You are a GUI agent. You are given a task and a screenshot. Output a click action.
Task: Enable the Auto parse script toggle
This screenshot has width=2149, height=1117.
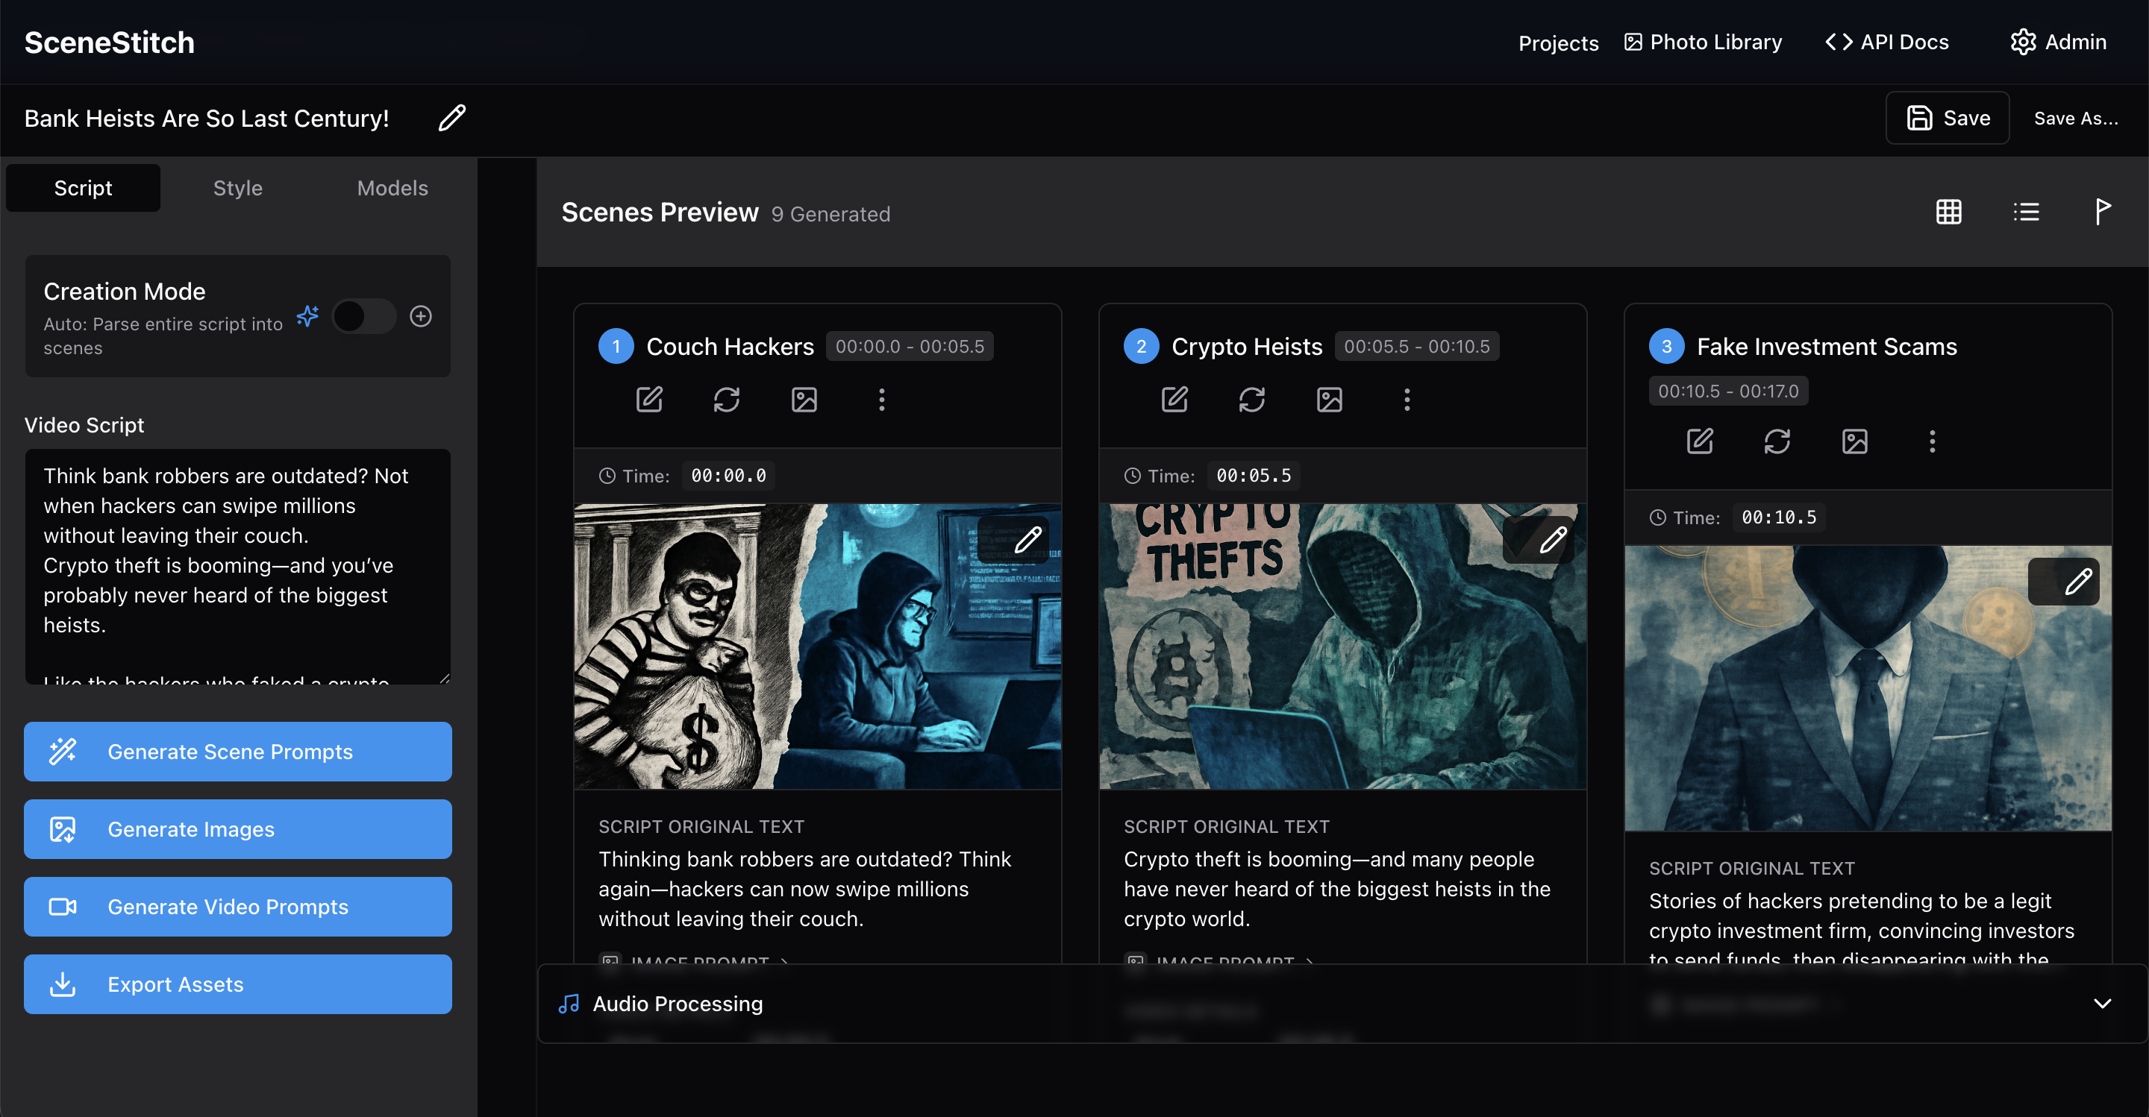tap(363, 316)
